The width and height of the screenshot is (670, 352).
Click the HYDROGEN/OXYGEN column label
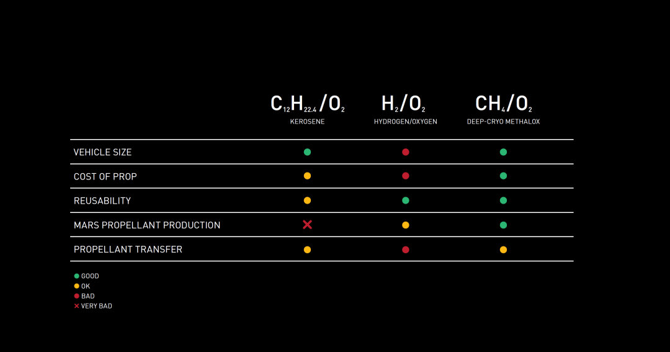(406, 122)
